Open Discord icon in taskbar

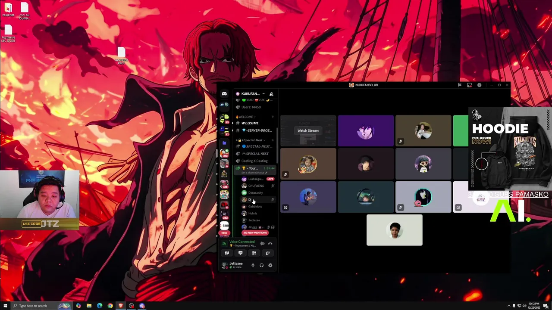142,306
